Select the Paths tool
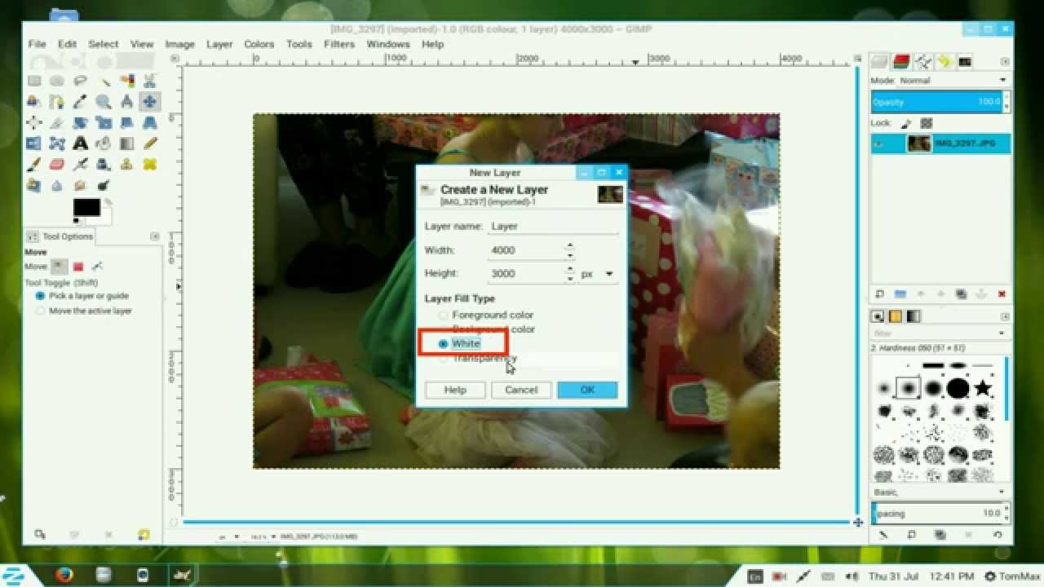Image resolution: width=1044 pixels, height=587 pixels. [x=57, y=102]
